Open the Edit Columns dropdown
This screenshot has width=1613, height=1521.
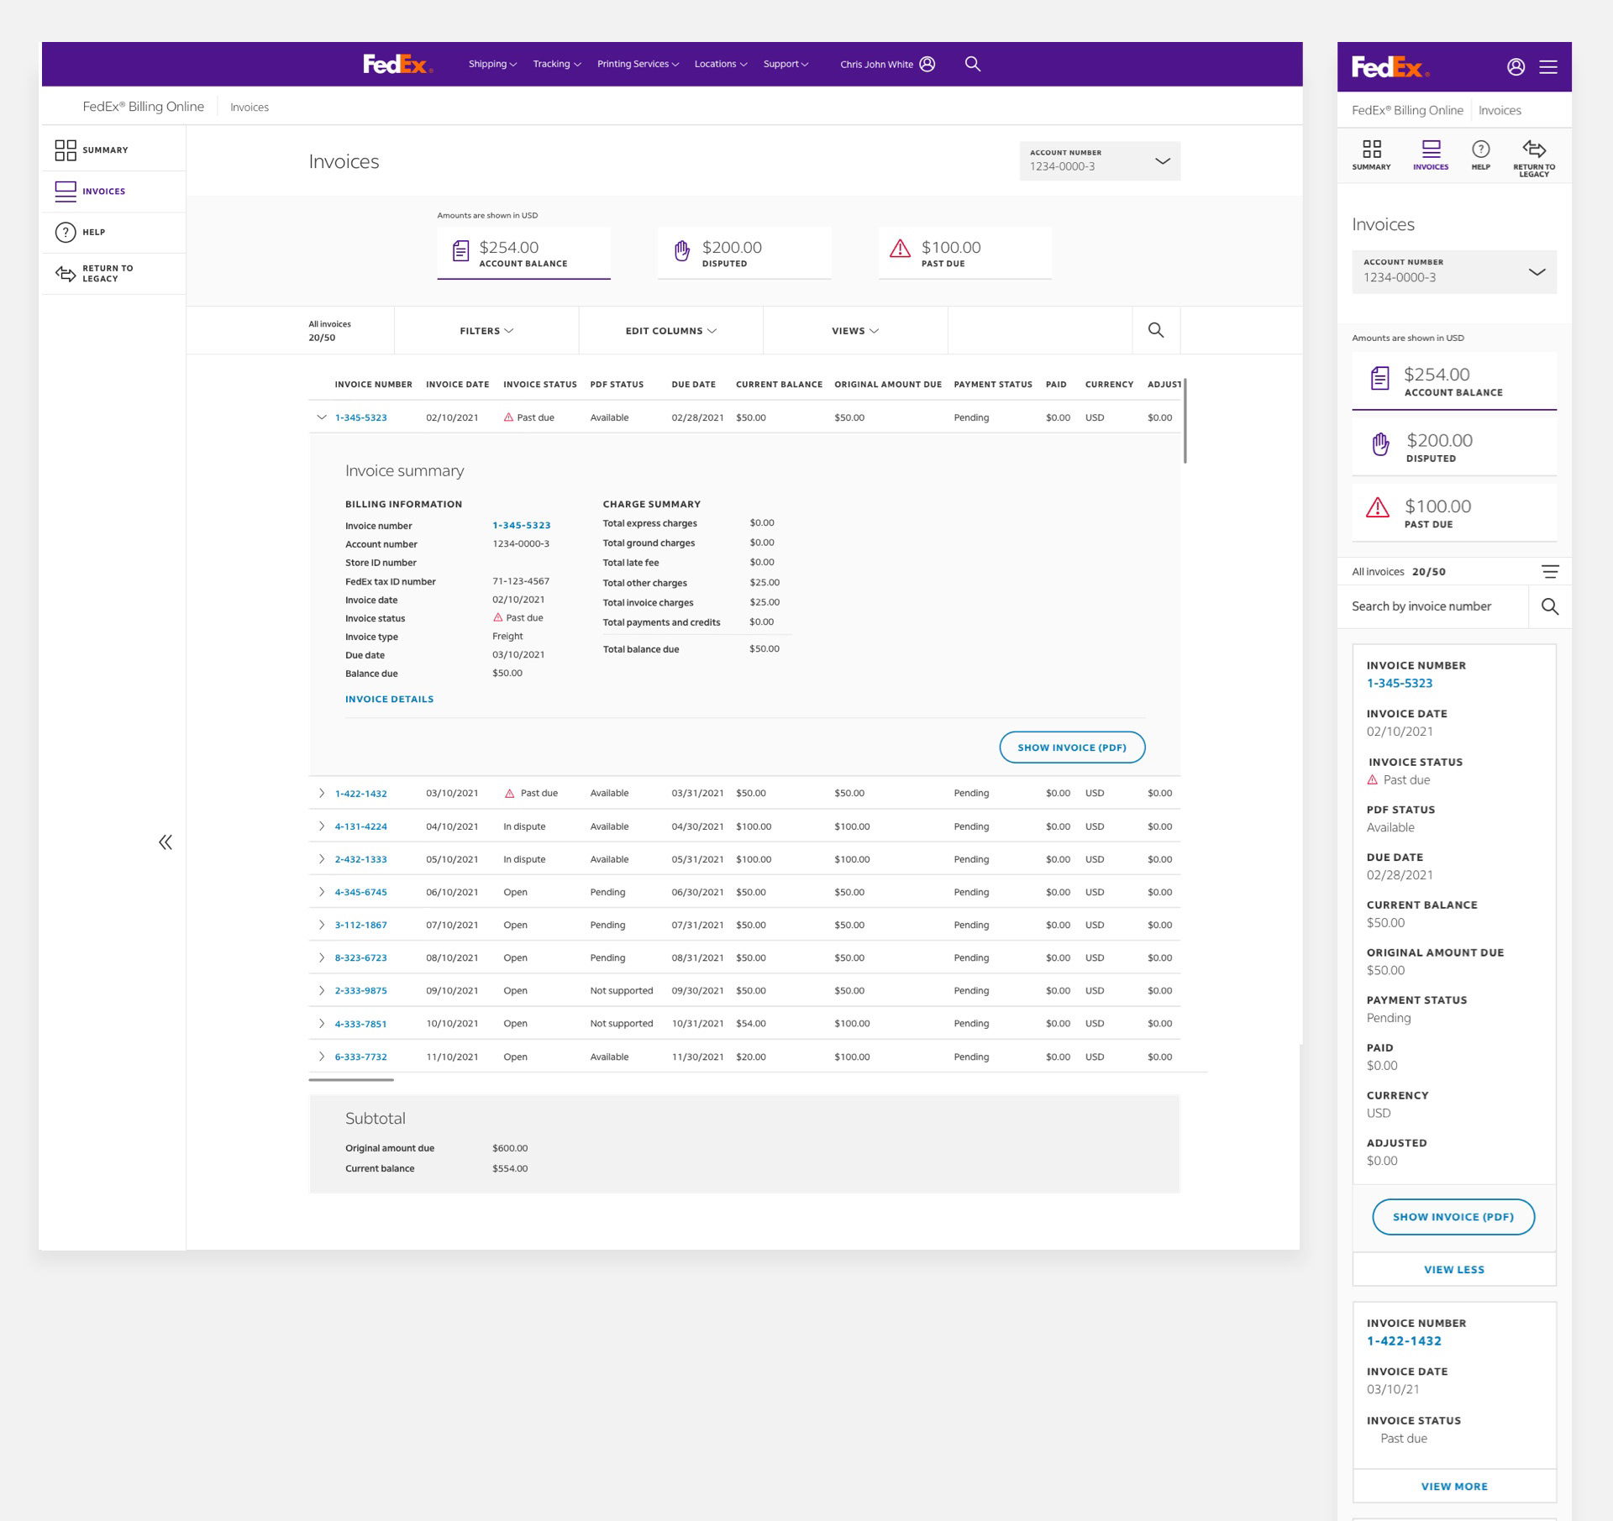[670, 331]
